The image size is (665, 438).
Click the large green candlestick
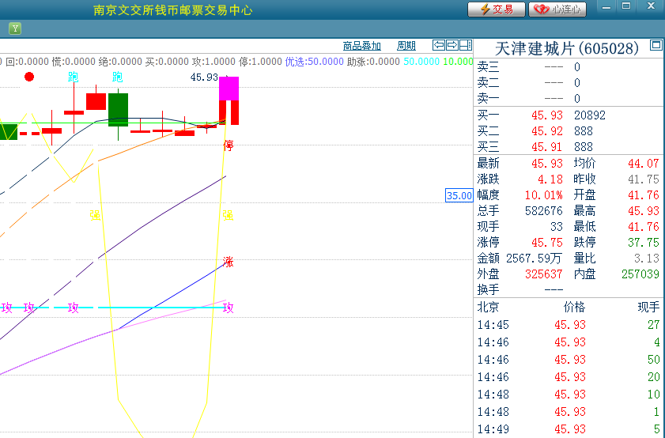pyautogui.click(x=119, y=110)
